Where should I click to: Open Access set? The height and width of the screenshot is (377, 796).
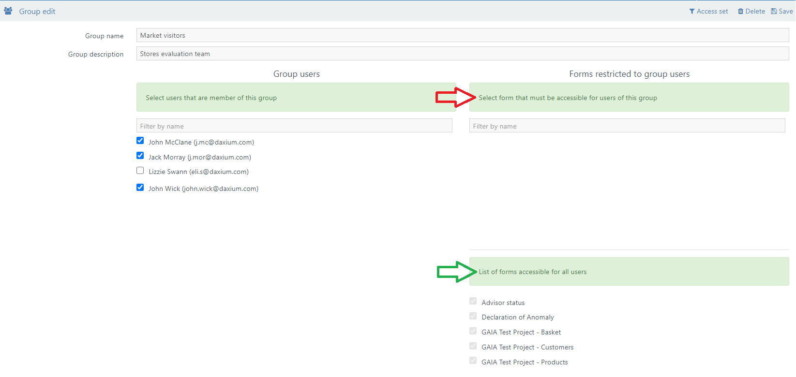coord(709,11)
